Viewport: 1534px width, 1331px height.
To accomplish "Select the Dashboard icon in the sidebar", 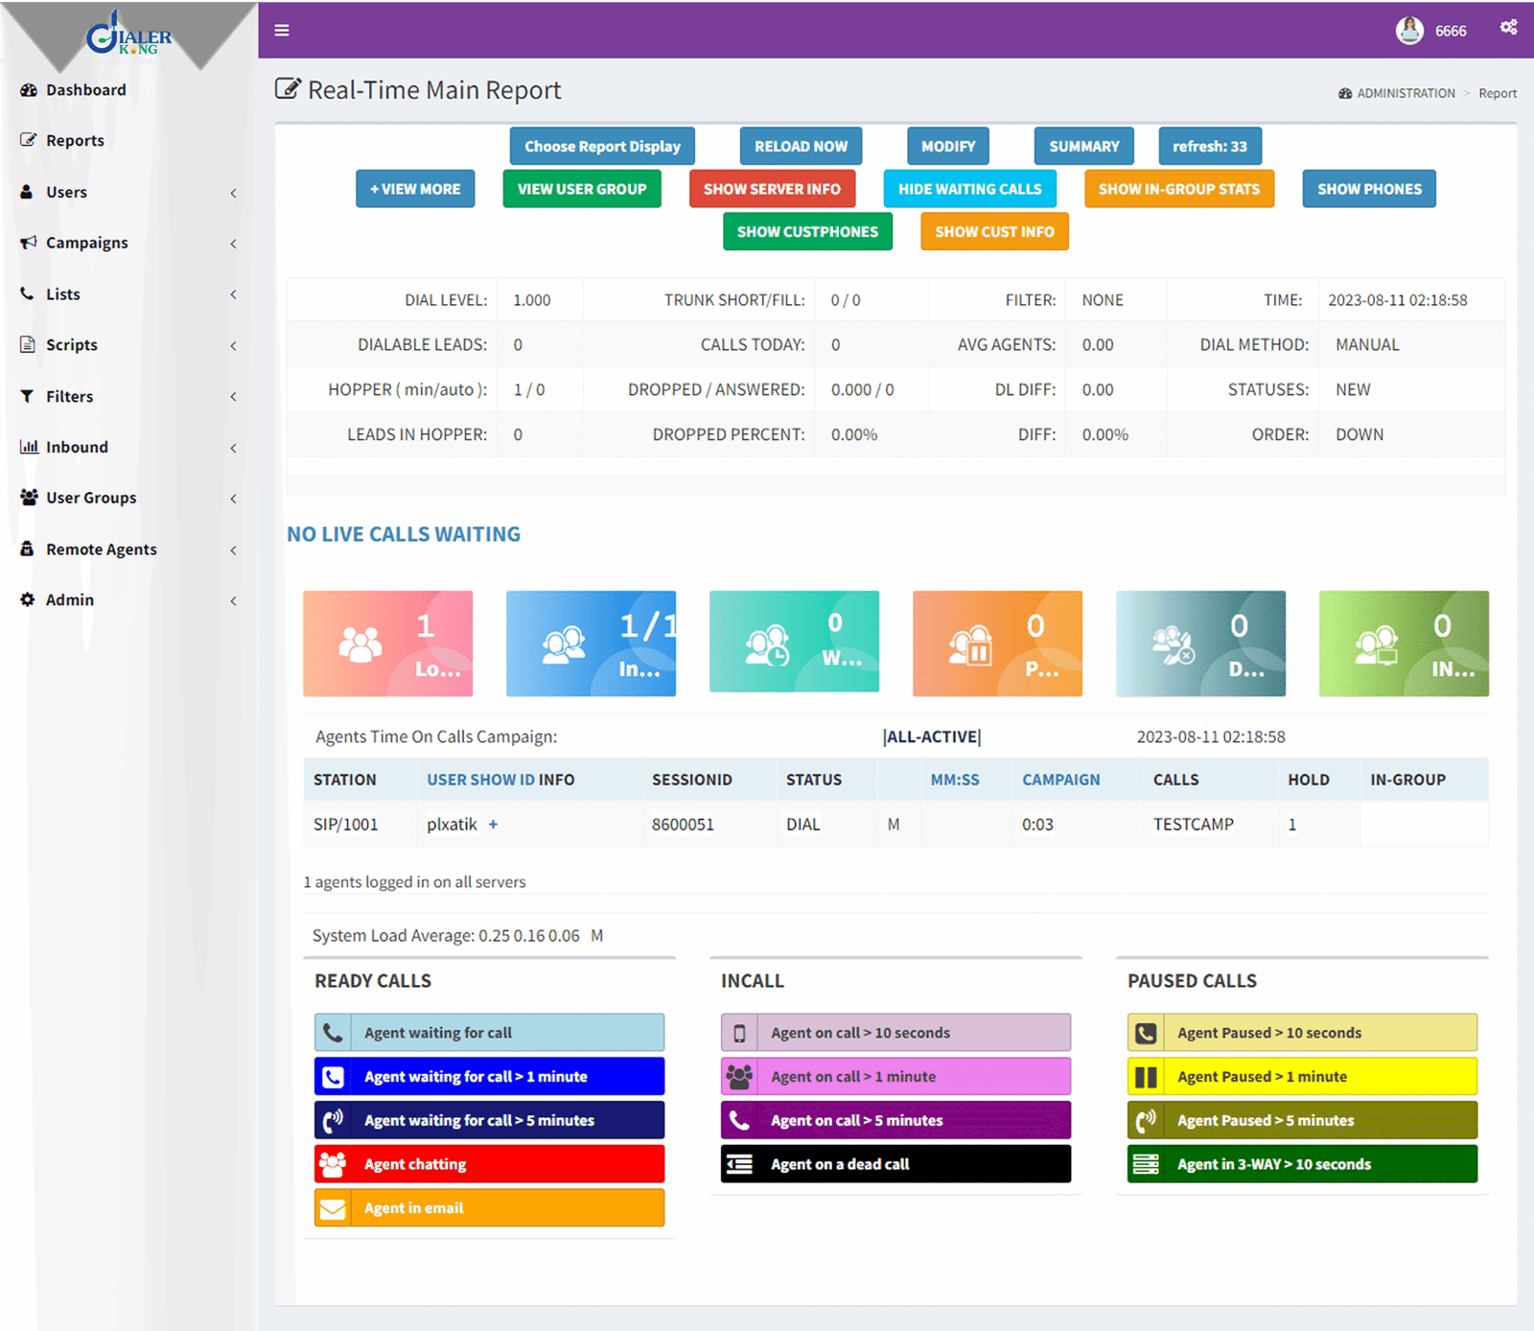I will tap(29, 89).
